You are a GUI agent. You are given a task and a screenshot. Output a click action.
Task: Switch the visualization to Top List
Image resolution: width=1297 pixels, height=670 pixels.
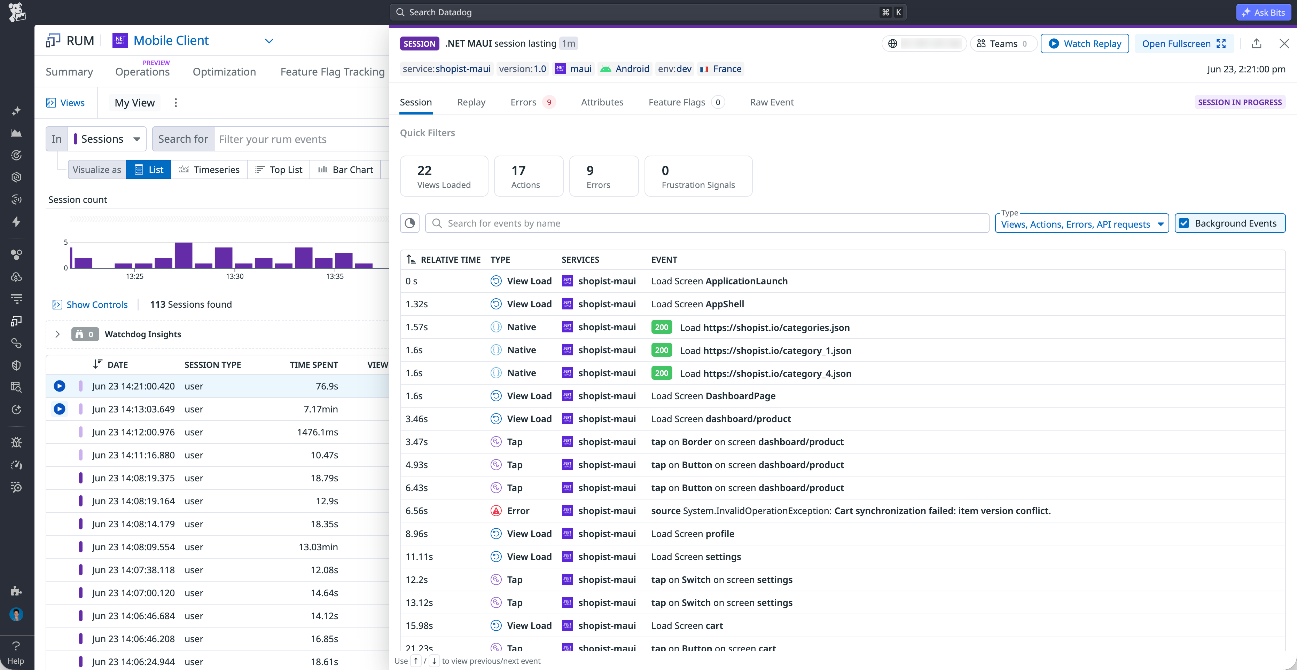click(279, 170)
